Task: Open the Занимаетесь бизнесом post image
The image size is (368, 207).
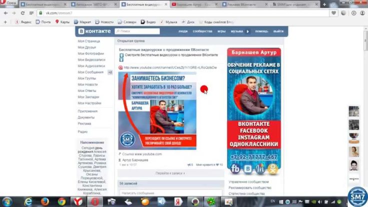Action: [157, 111]
